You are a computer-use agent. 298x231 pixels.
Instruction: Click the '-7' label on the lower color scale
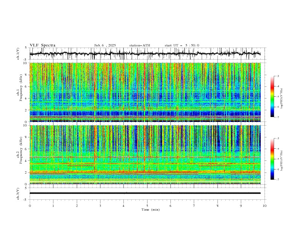[277, 180]
